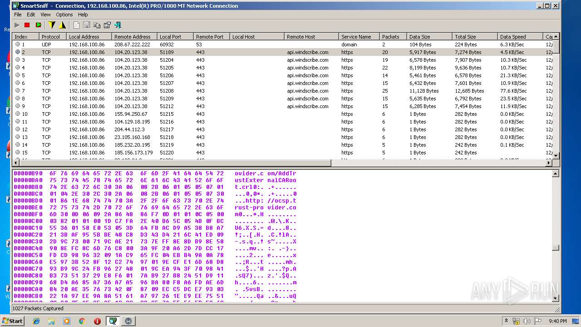Sort by Local Address column header
Image resolution: width=581 pixels, height=327 pixels.
89,37
